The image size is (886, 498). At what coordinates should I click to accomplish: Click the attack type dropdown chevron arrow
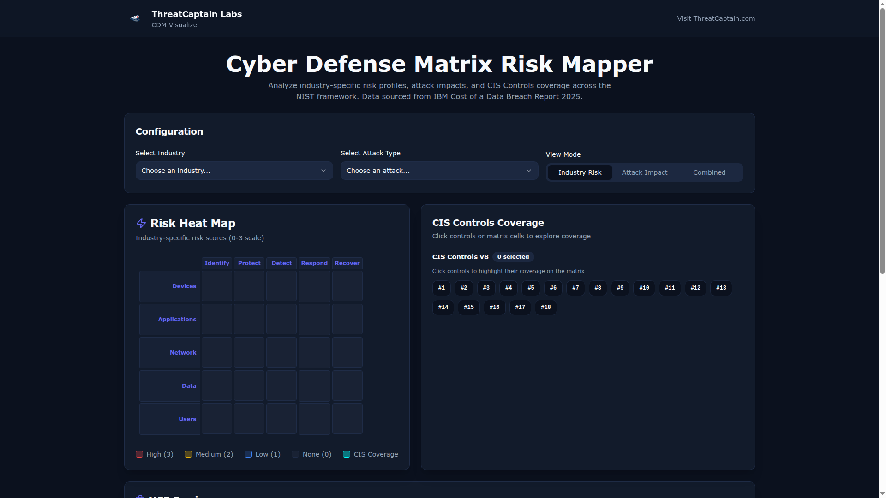pos(529,171)
